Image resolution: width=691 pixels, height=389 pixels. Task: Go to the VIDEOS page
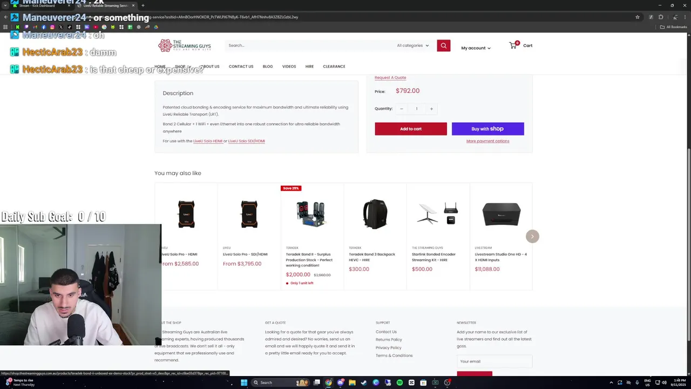289,66
